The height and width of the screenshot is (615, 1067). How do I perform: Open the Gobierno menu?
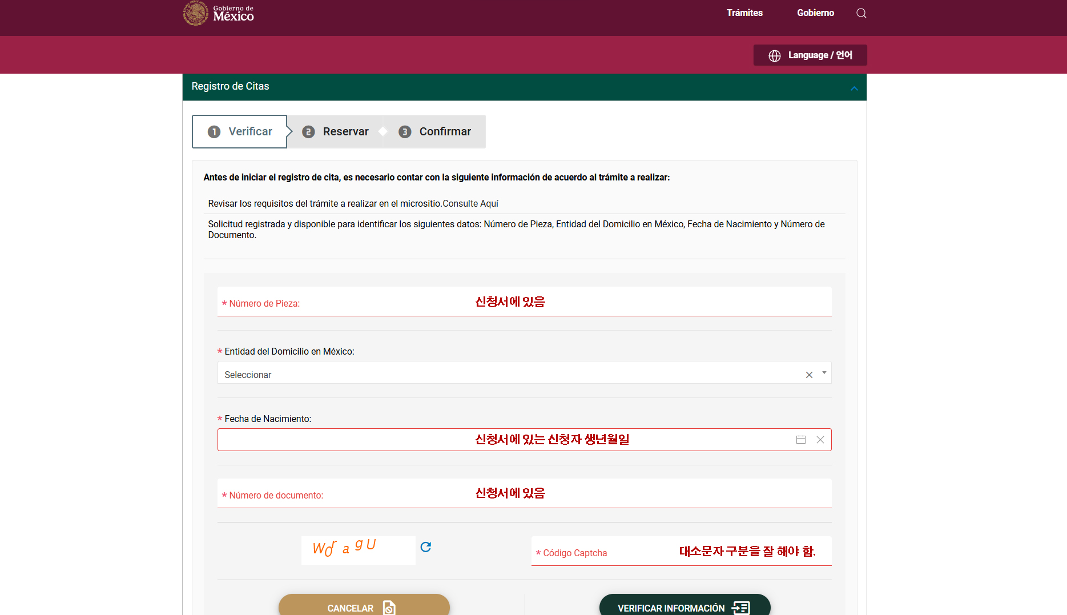815,13
